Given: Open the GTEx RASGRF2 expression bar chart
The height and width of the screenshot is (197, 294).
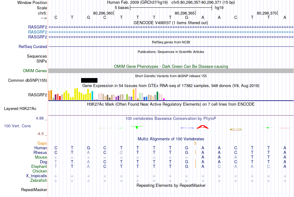Looking at the screenshot, I should pyautogui.click(x=106, y=94).
